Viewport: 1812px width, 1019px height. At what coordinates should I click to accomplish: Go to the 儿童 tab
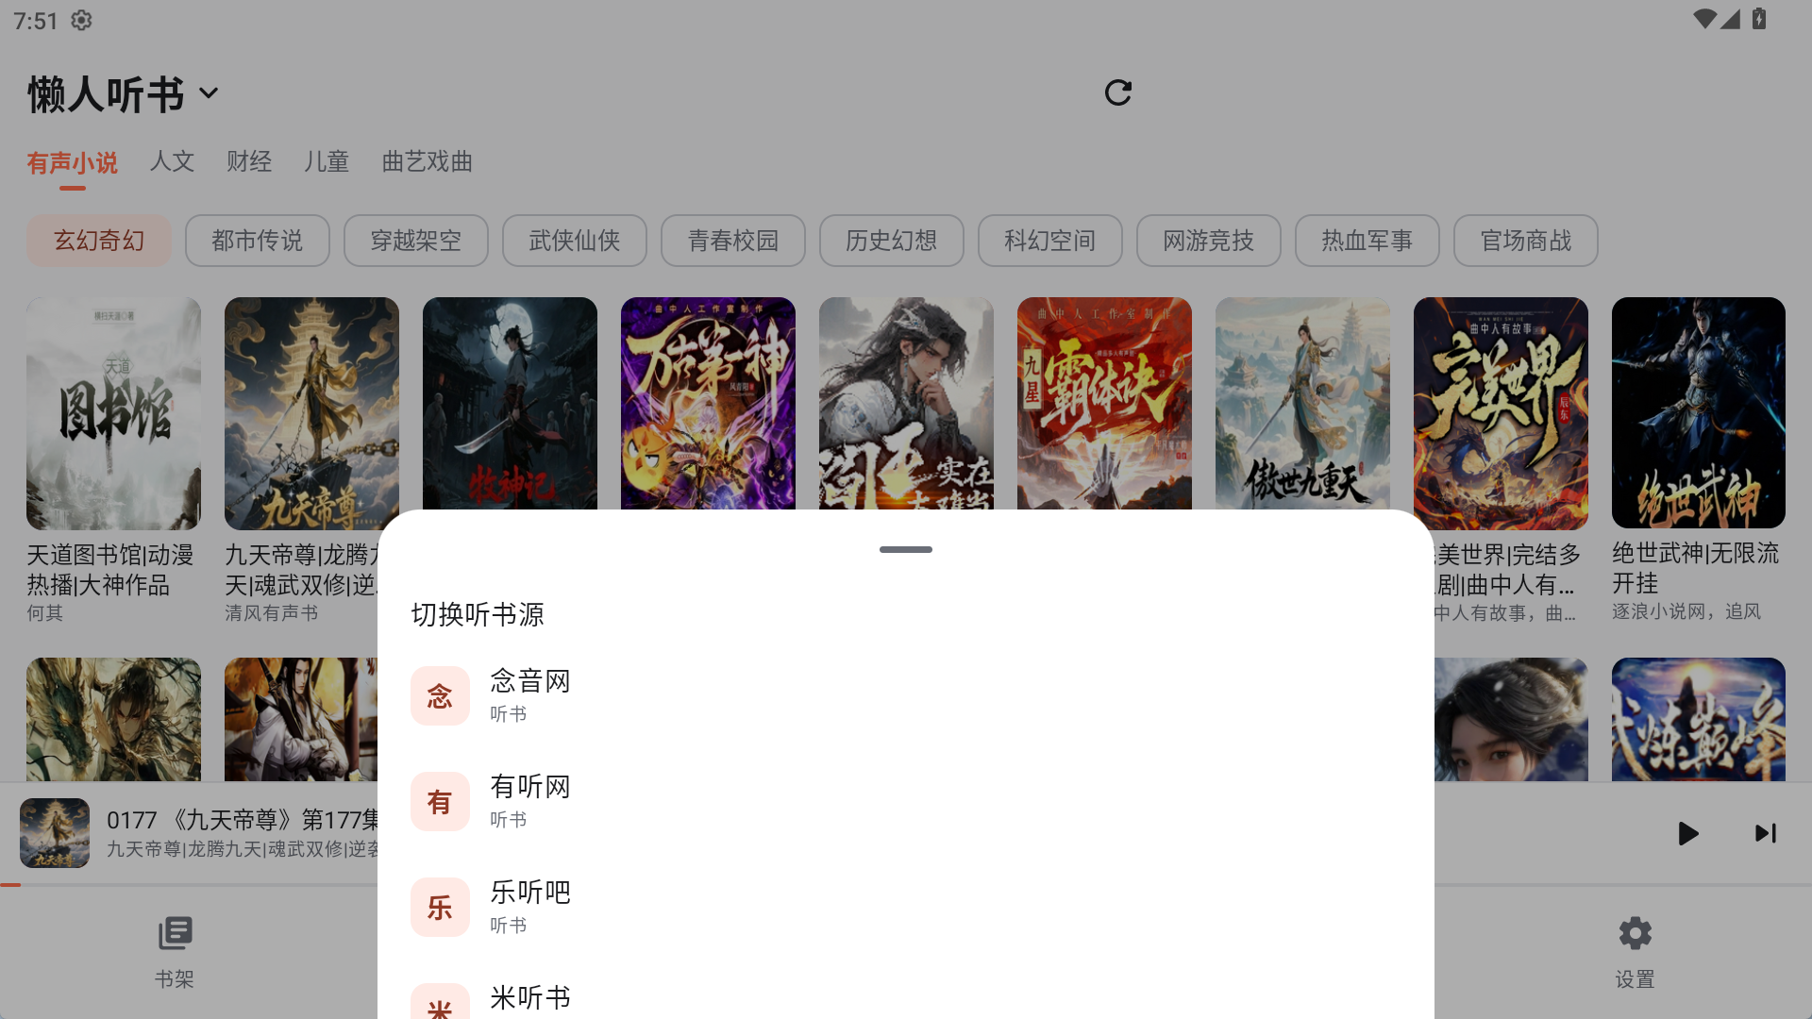[327, 161]
